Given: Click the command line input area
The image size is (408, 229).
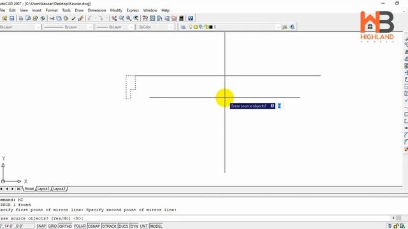Looking at the screenshot, I should [x=195, y=218].
